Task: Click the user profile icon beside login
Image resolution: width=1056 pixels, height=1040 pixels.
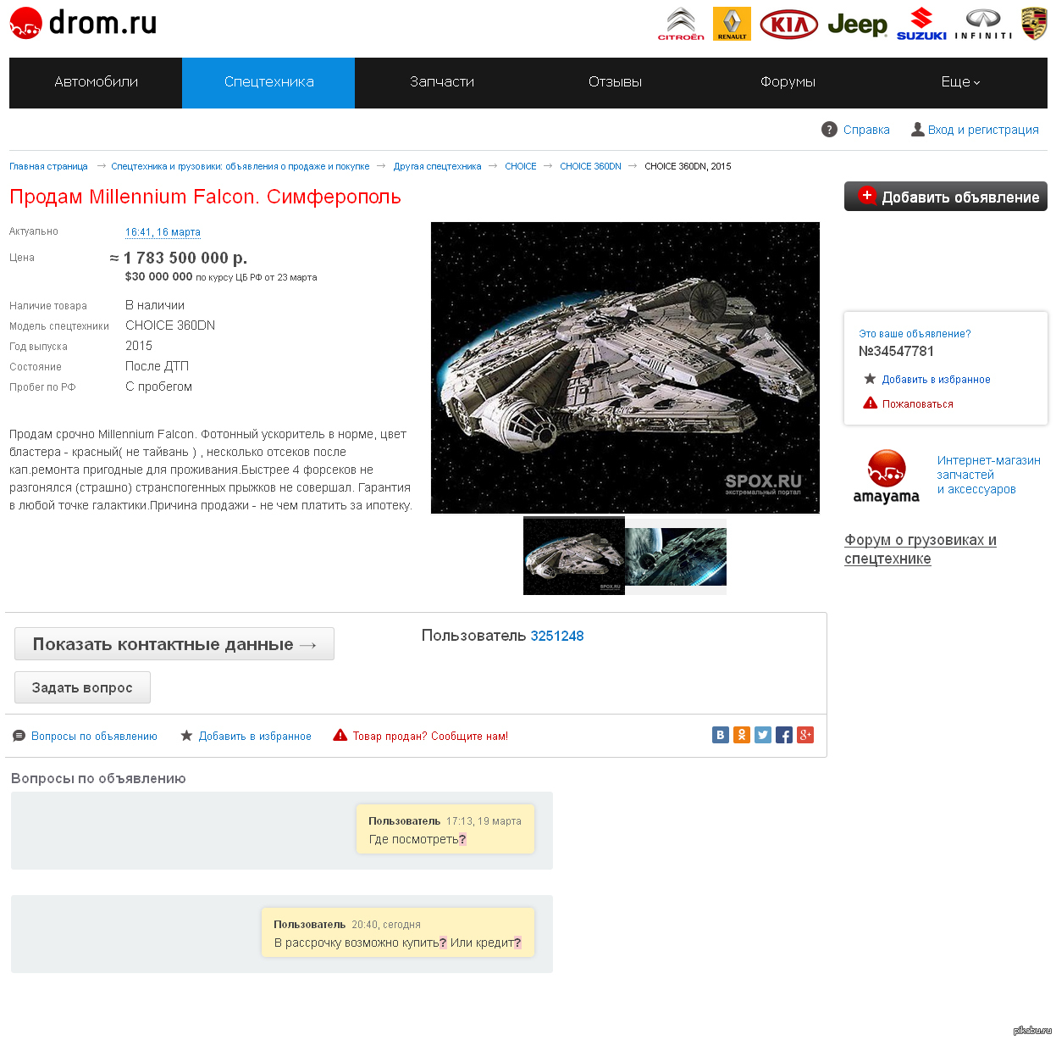Action: tap(917, 130)
